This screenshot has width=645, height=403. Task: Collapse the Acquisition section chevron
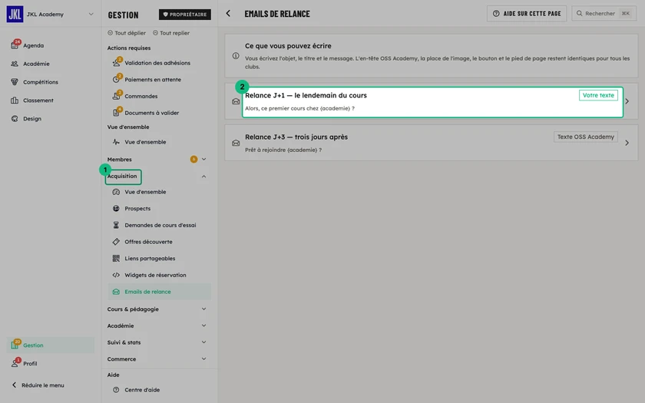pyautogui.click(x=203, y=176)
